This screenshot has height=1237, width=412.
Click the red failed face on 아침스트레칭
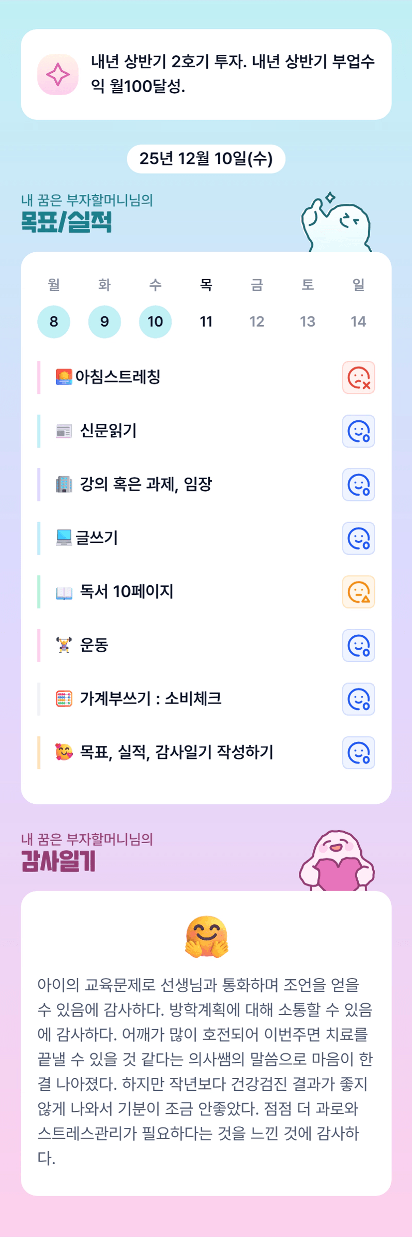coord(358,377)
